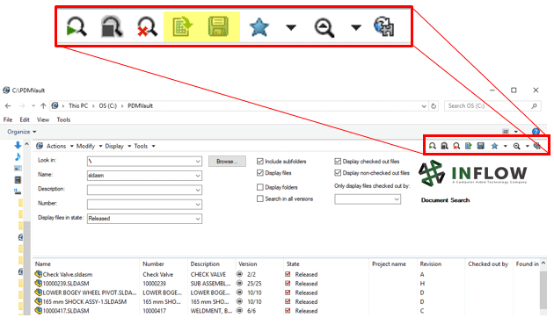Select the 10000239.SLDASM file icon
This screenshot has width=554, height=325.
pos(38,284)
